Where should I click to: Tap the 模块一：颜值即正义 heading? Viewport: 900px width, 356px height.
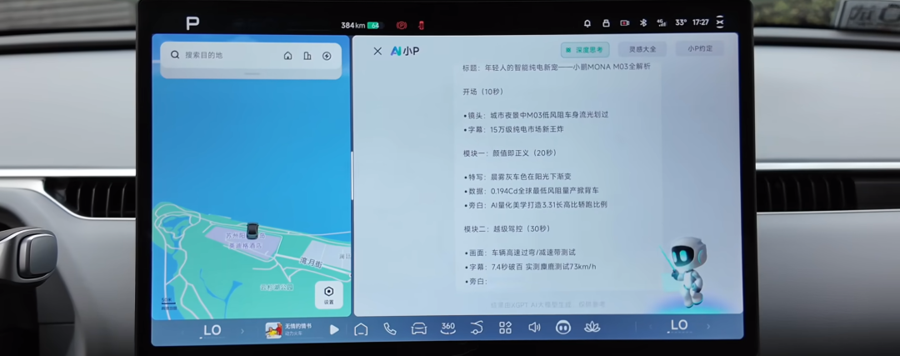click(x=510, y=153)
